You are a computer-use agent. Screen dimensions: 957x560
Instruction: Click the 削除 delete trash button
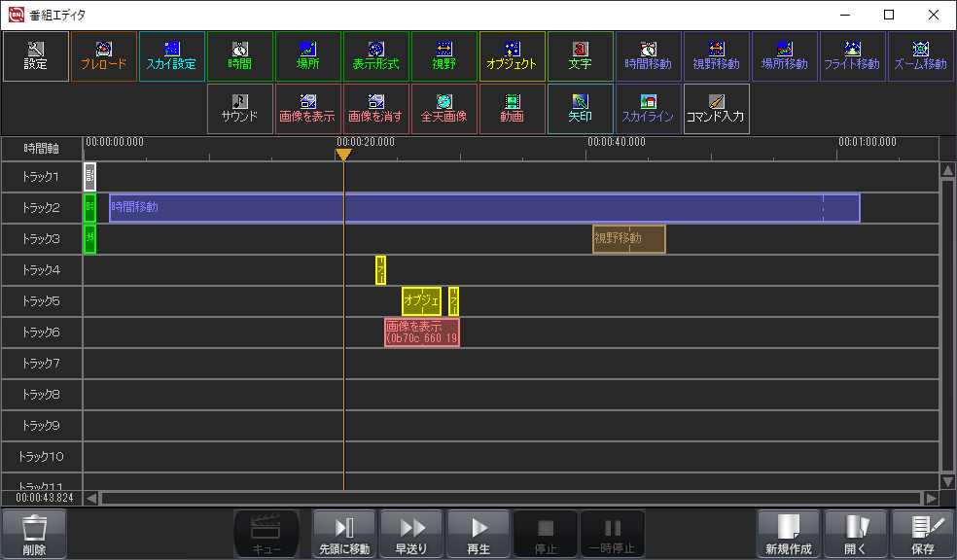(35, 534)
